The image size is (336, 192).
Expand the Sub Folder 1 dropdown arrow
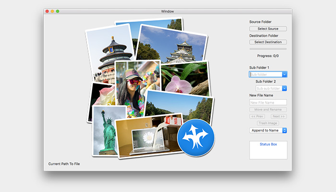pyautogui.click(x=285, y=74)
